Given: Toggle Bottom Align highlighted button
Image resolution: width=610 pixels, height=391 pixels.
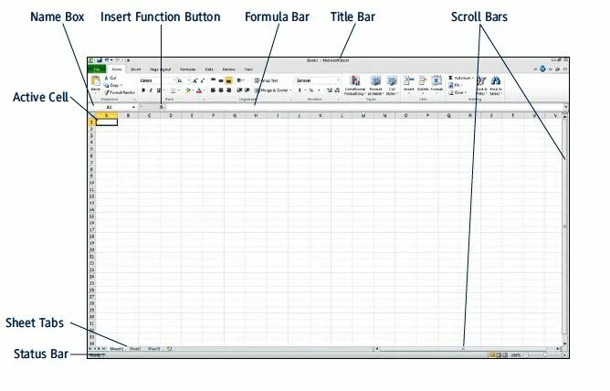Looking at the screenshot, I should point(228,80).
